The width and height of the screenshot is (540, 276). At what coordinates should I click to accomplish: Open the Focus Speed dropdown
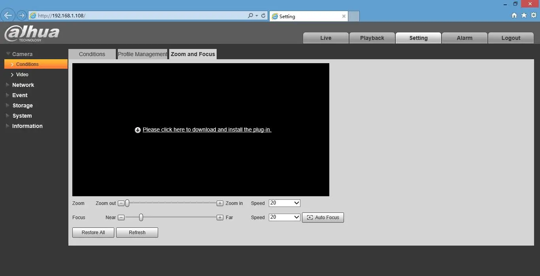(285, 217)
